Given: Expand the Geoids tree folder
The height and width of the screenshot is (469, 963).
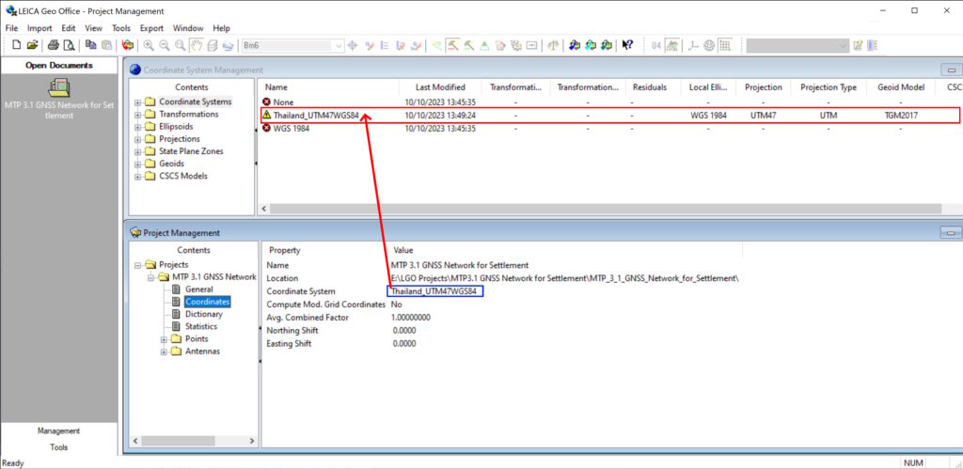Looking at the screenshot, I should [138, 164].
